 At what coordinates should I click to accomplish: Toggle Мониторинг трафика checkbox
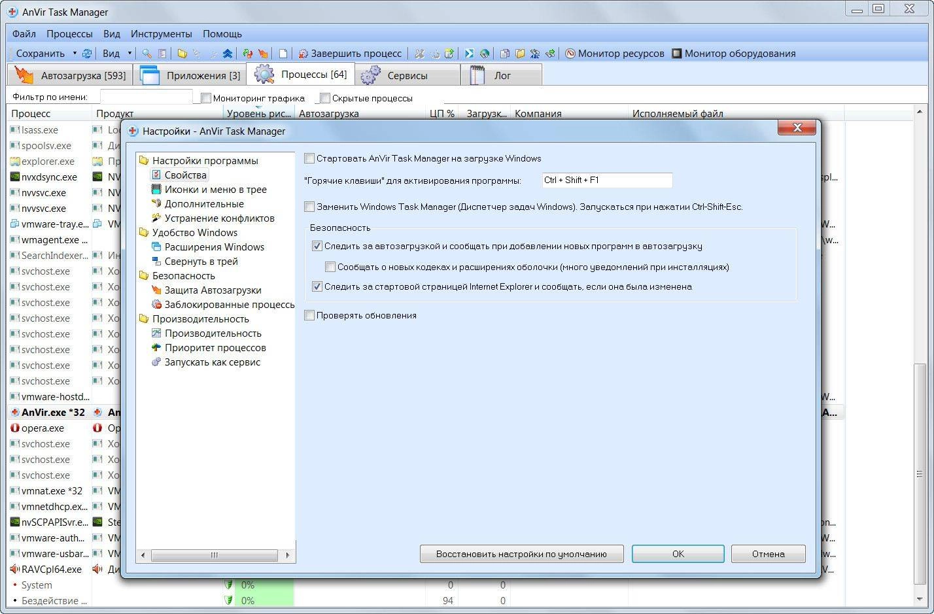(206, 98)
